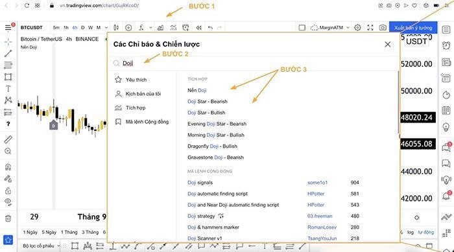Open candlestick chart type selector
Image resolution: width=454 pixels, height=252 pixels.
point(116,27)
